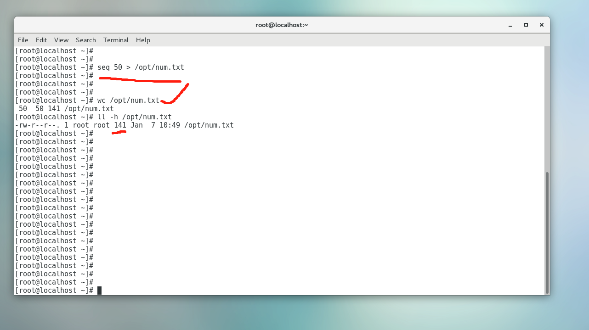Screen dimensions: 589x330
Task: Open the Terminal menu
Action: click(116, 40)
